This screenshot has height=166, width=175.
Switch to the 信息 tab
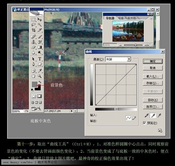(121, 18)
